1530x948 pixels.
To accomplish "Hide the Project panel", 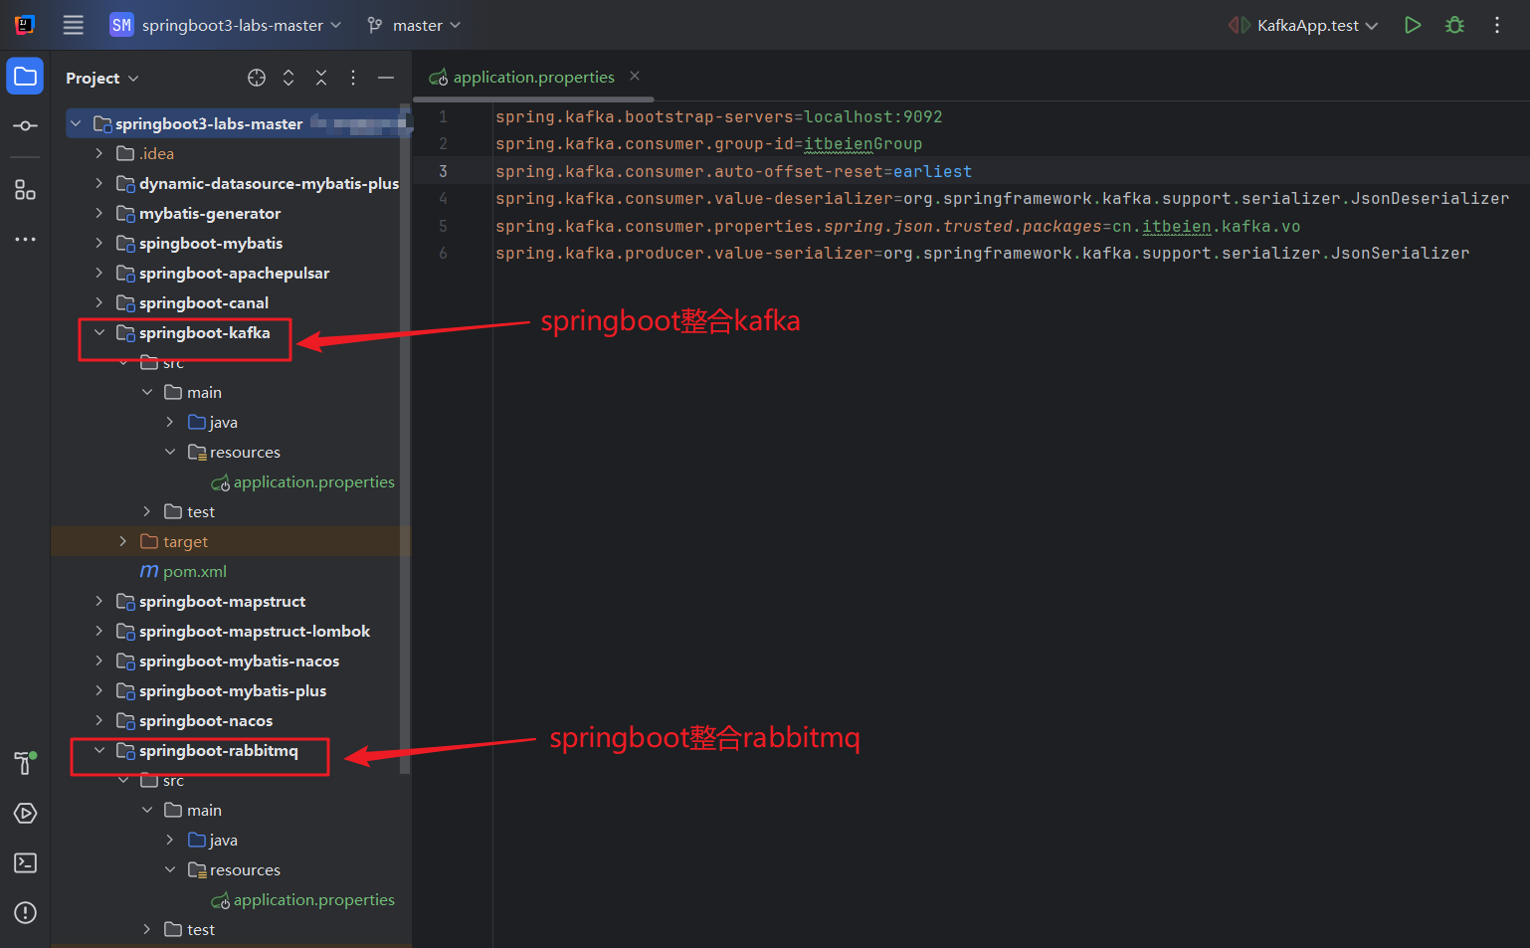I will coord(386,78).
